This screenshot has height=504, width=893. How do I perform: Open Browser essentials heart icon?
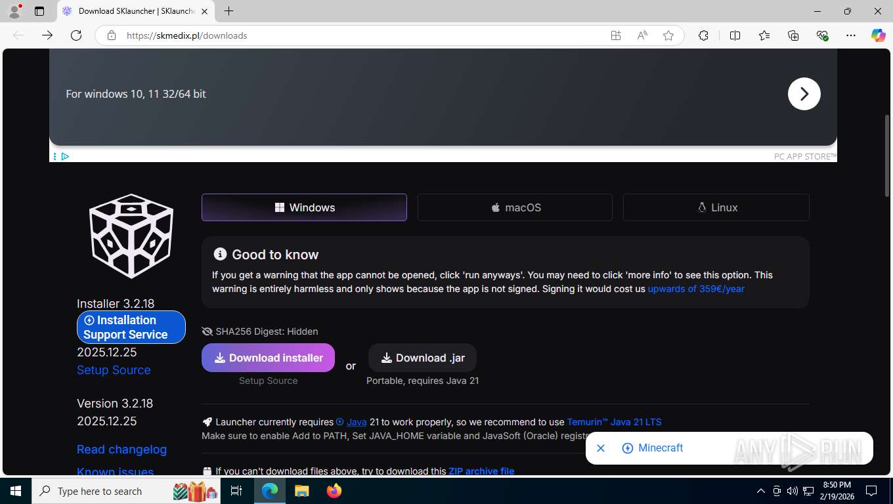pyautogui.click(x=822, y=35)
